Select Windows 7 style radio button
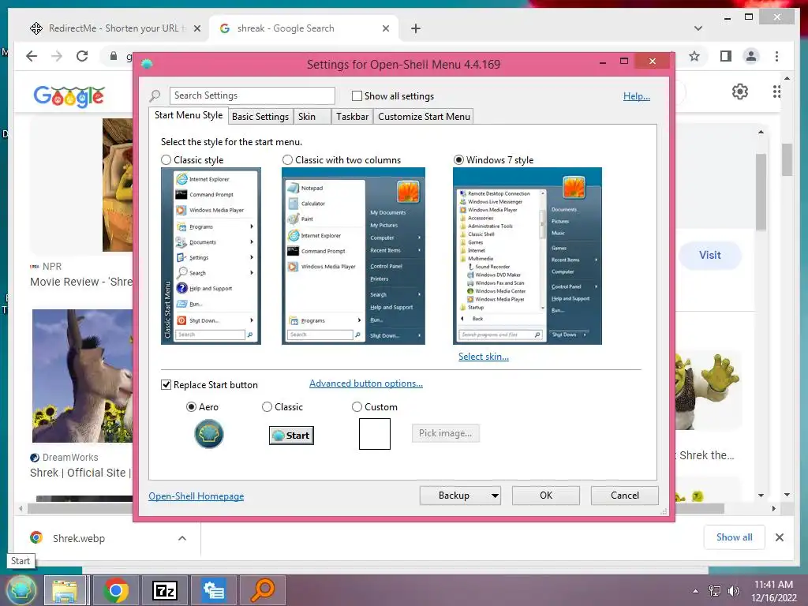This screenshot has width=808, height=606. coord(458,160)
